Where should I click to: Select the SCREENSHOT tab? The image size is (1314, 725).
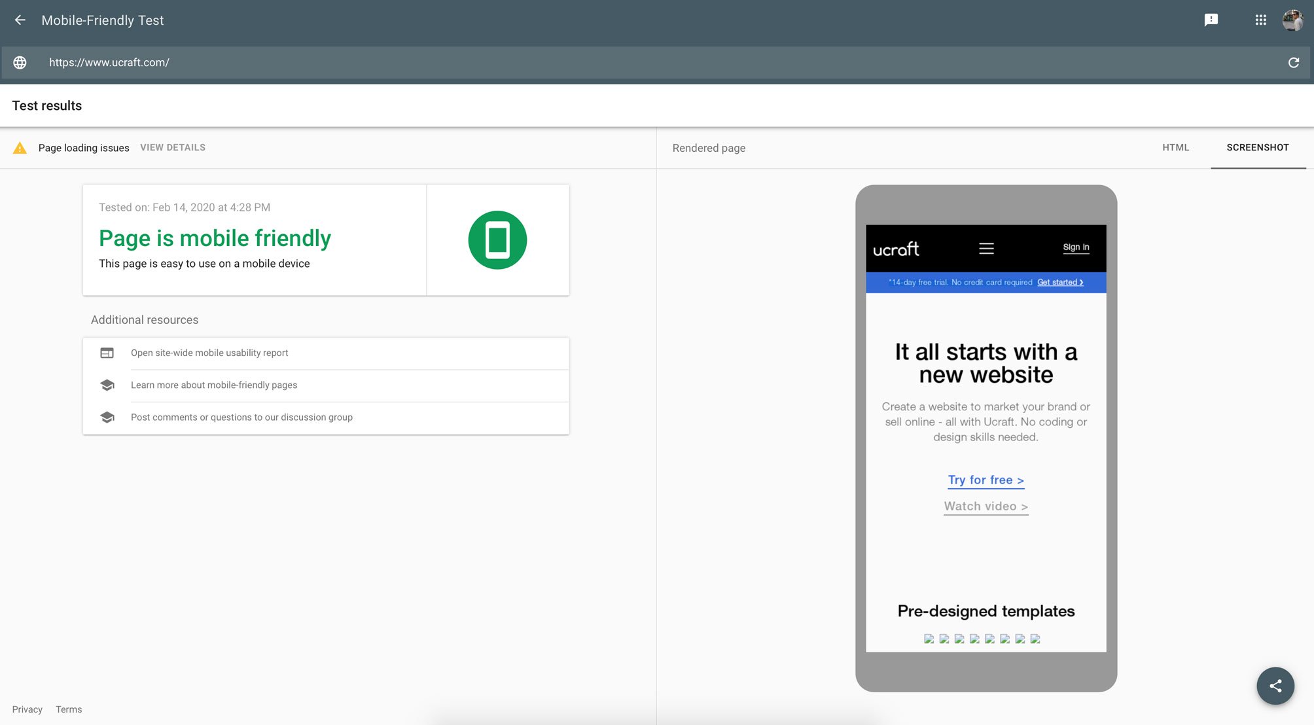(1258, 148)
